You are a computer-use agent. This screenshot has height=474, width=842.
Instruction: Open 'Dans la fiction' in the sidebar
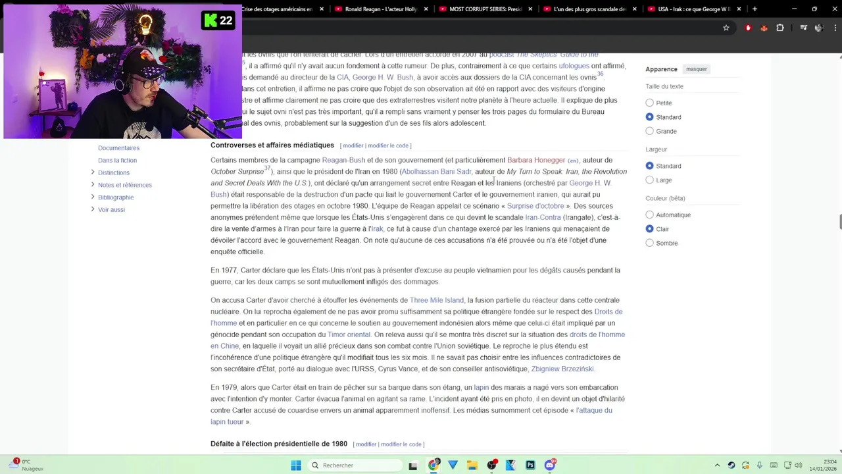coord(117,160)
